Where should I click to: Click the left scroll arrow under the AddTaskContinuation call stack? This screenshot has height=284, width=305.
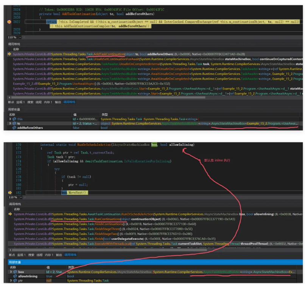click(9, 97)
